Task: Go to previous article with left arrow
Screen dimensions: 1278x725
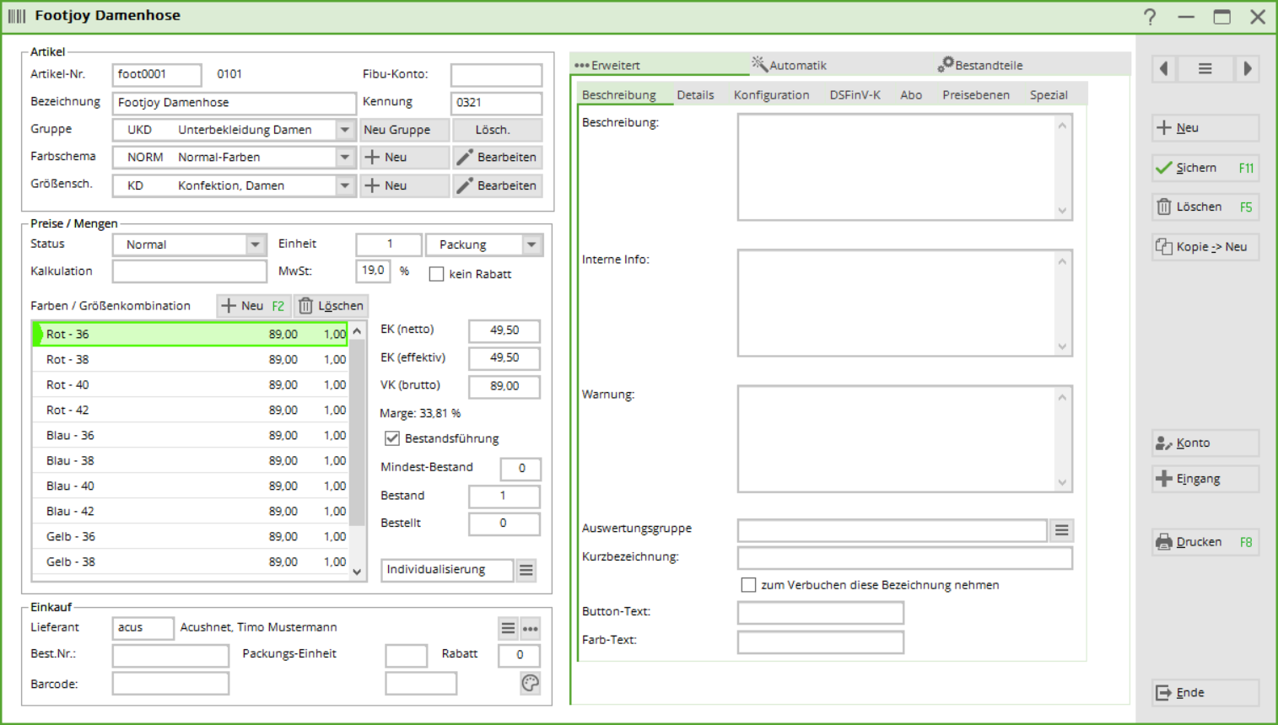Action: tap(1164, 69)
